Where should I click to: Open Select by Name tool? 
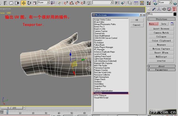pos(5,3)
